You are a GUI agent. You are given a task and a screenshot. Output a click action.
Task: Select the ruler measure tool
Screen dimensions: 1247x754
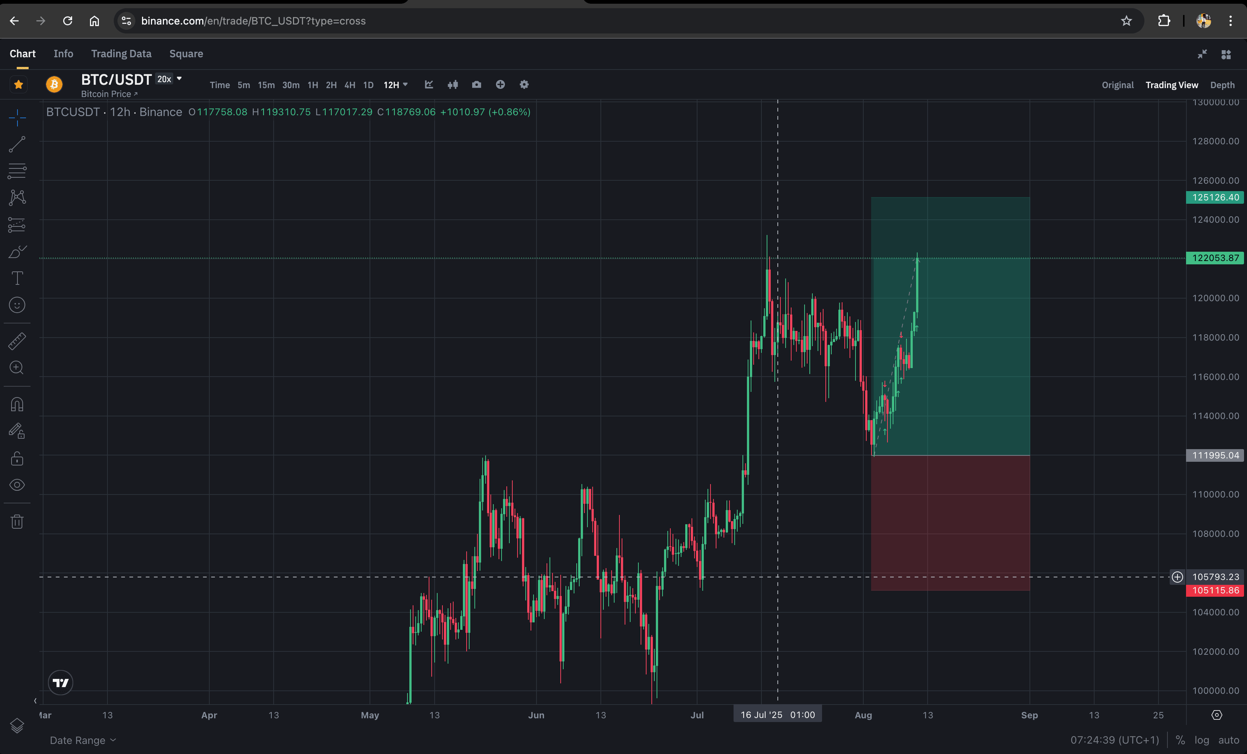pos(17,341)
